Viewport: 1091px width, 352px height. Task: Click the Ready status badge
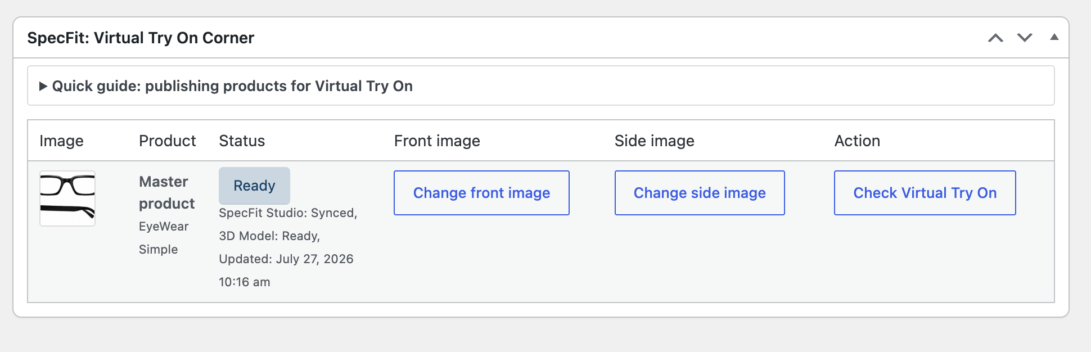click(x=254, y=186)
